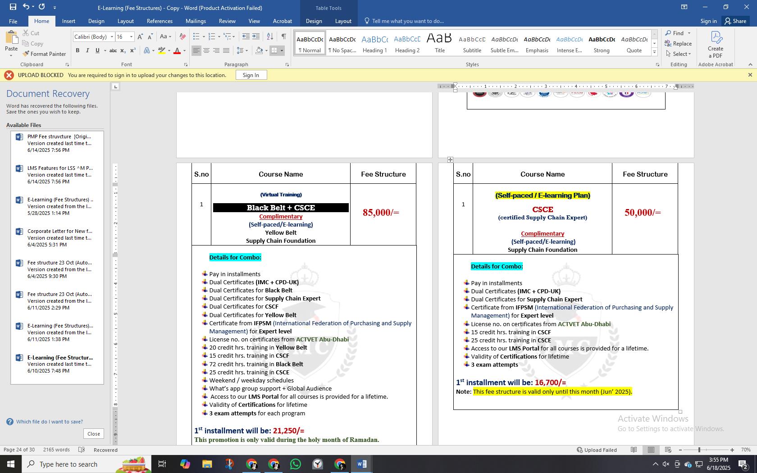757x473 pixels.
Task: Toggle Subscript formatting
Action: tap(123, 51)
